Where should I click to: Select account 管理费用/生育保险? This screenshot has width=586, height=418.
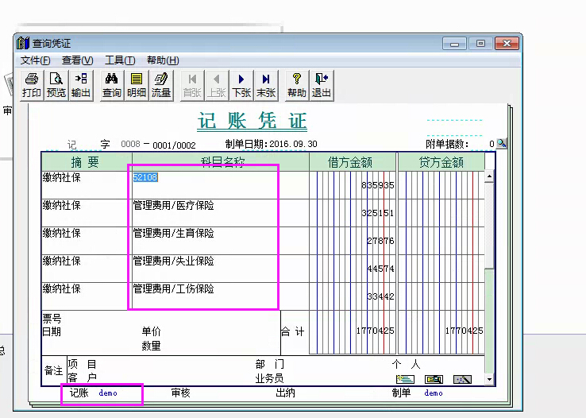tap(173, 233)
